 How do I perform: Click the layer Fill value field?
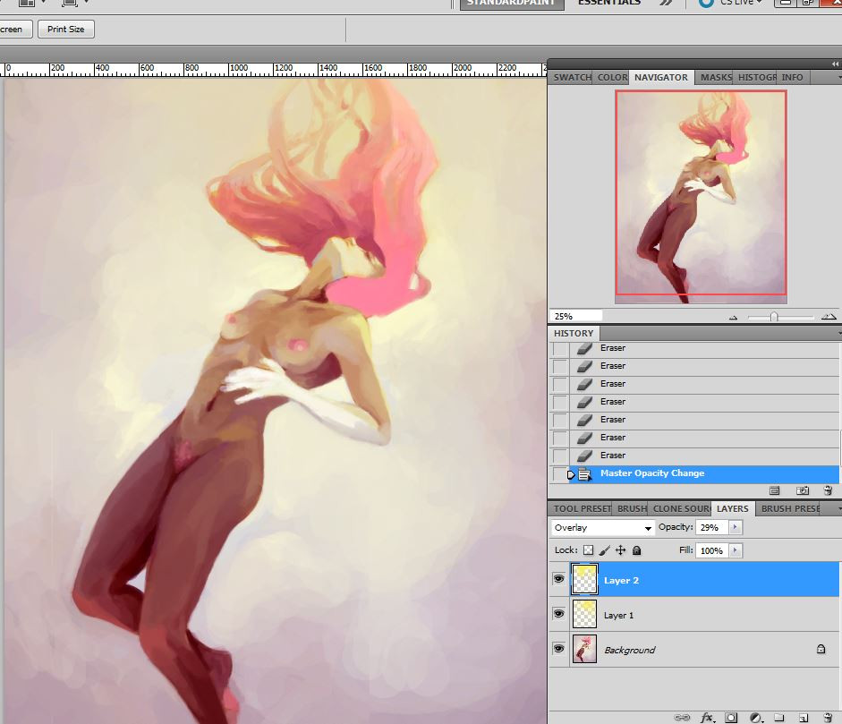(712, 550)
